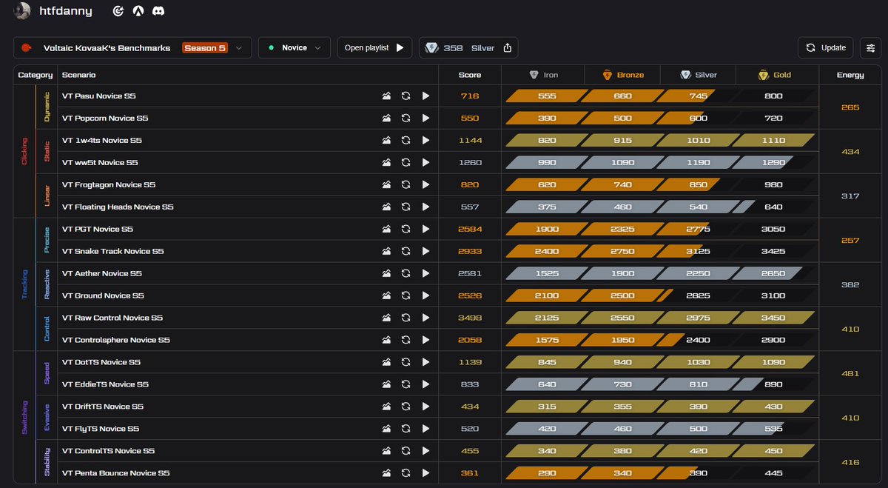Open the Discord icon link beside htfdanny
The width and height of the screenshot is (888, 488).
[x=158, y=11]
